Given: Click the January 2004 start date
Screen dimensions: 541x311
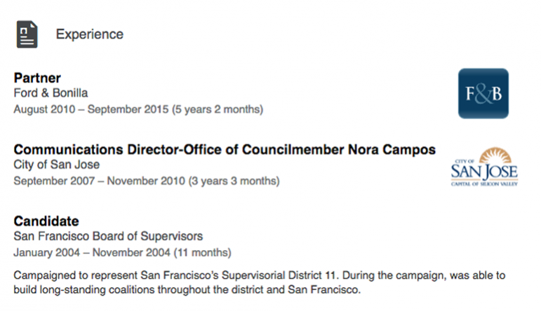Looking at the screenshot, I should pyautogui.click(x=46, y=253).
